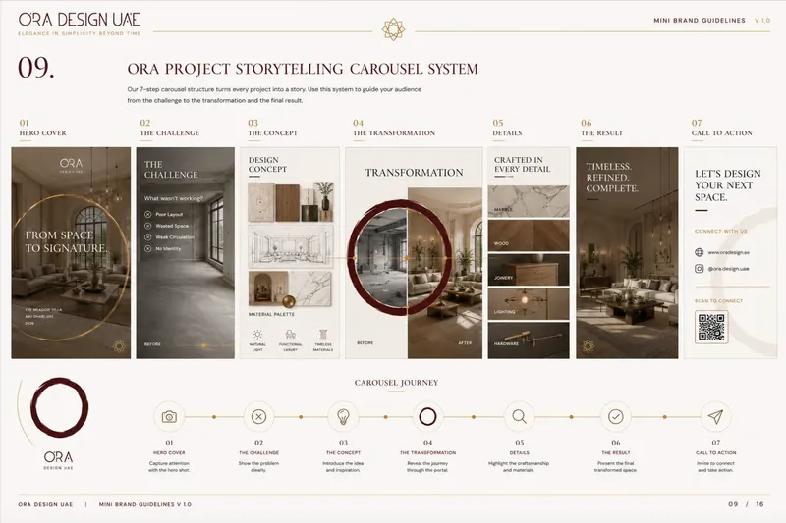Viewport: 786px width, 523px height.
Task: Open the Transformation slide thumbnail
Action: click(414, 253)
